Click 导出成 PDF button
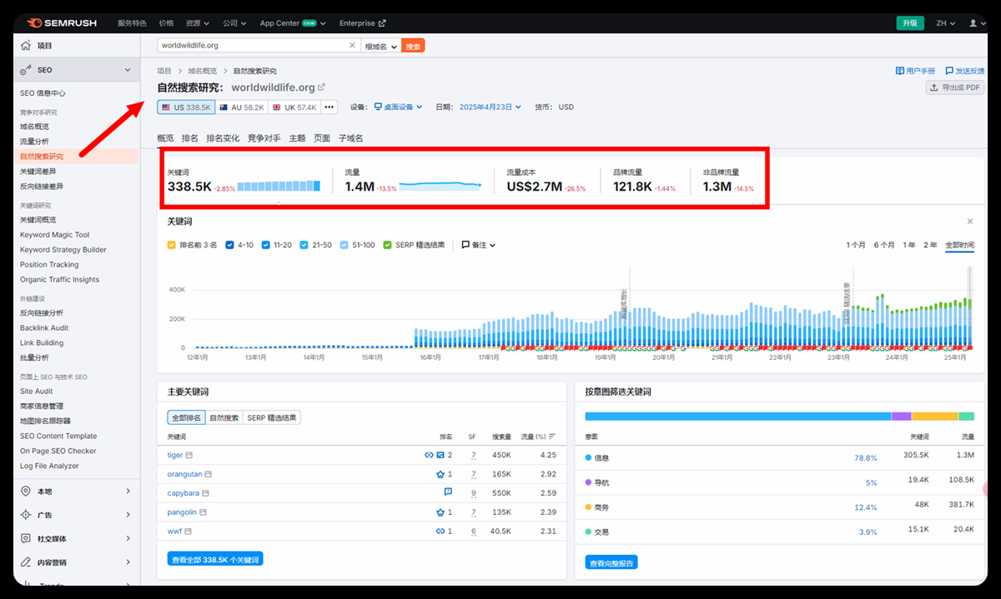Viewport: 1001px width, 599px height. pos(955,87)
